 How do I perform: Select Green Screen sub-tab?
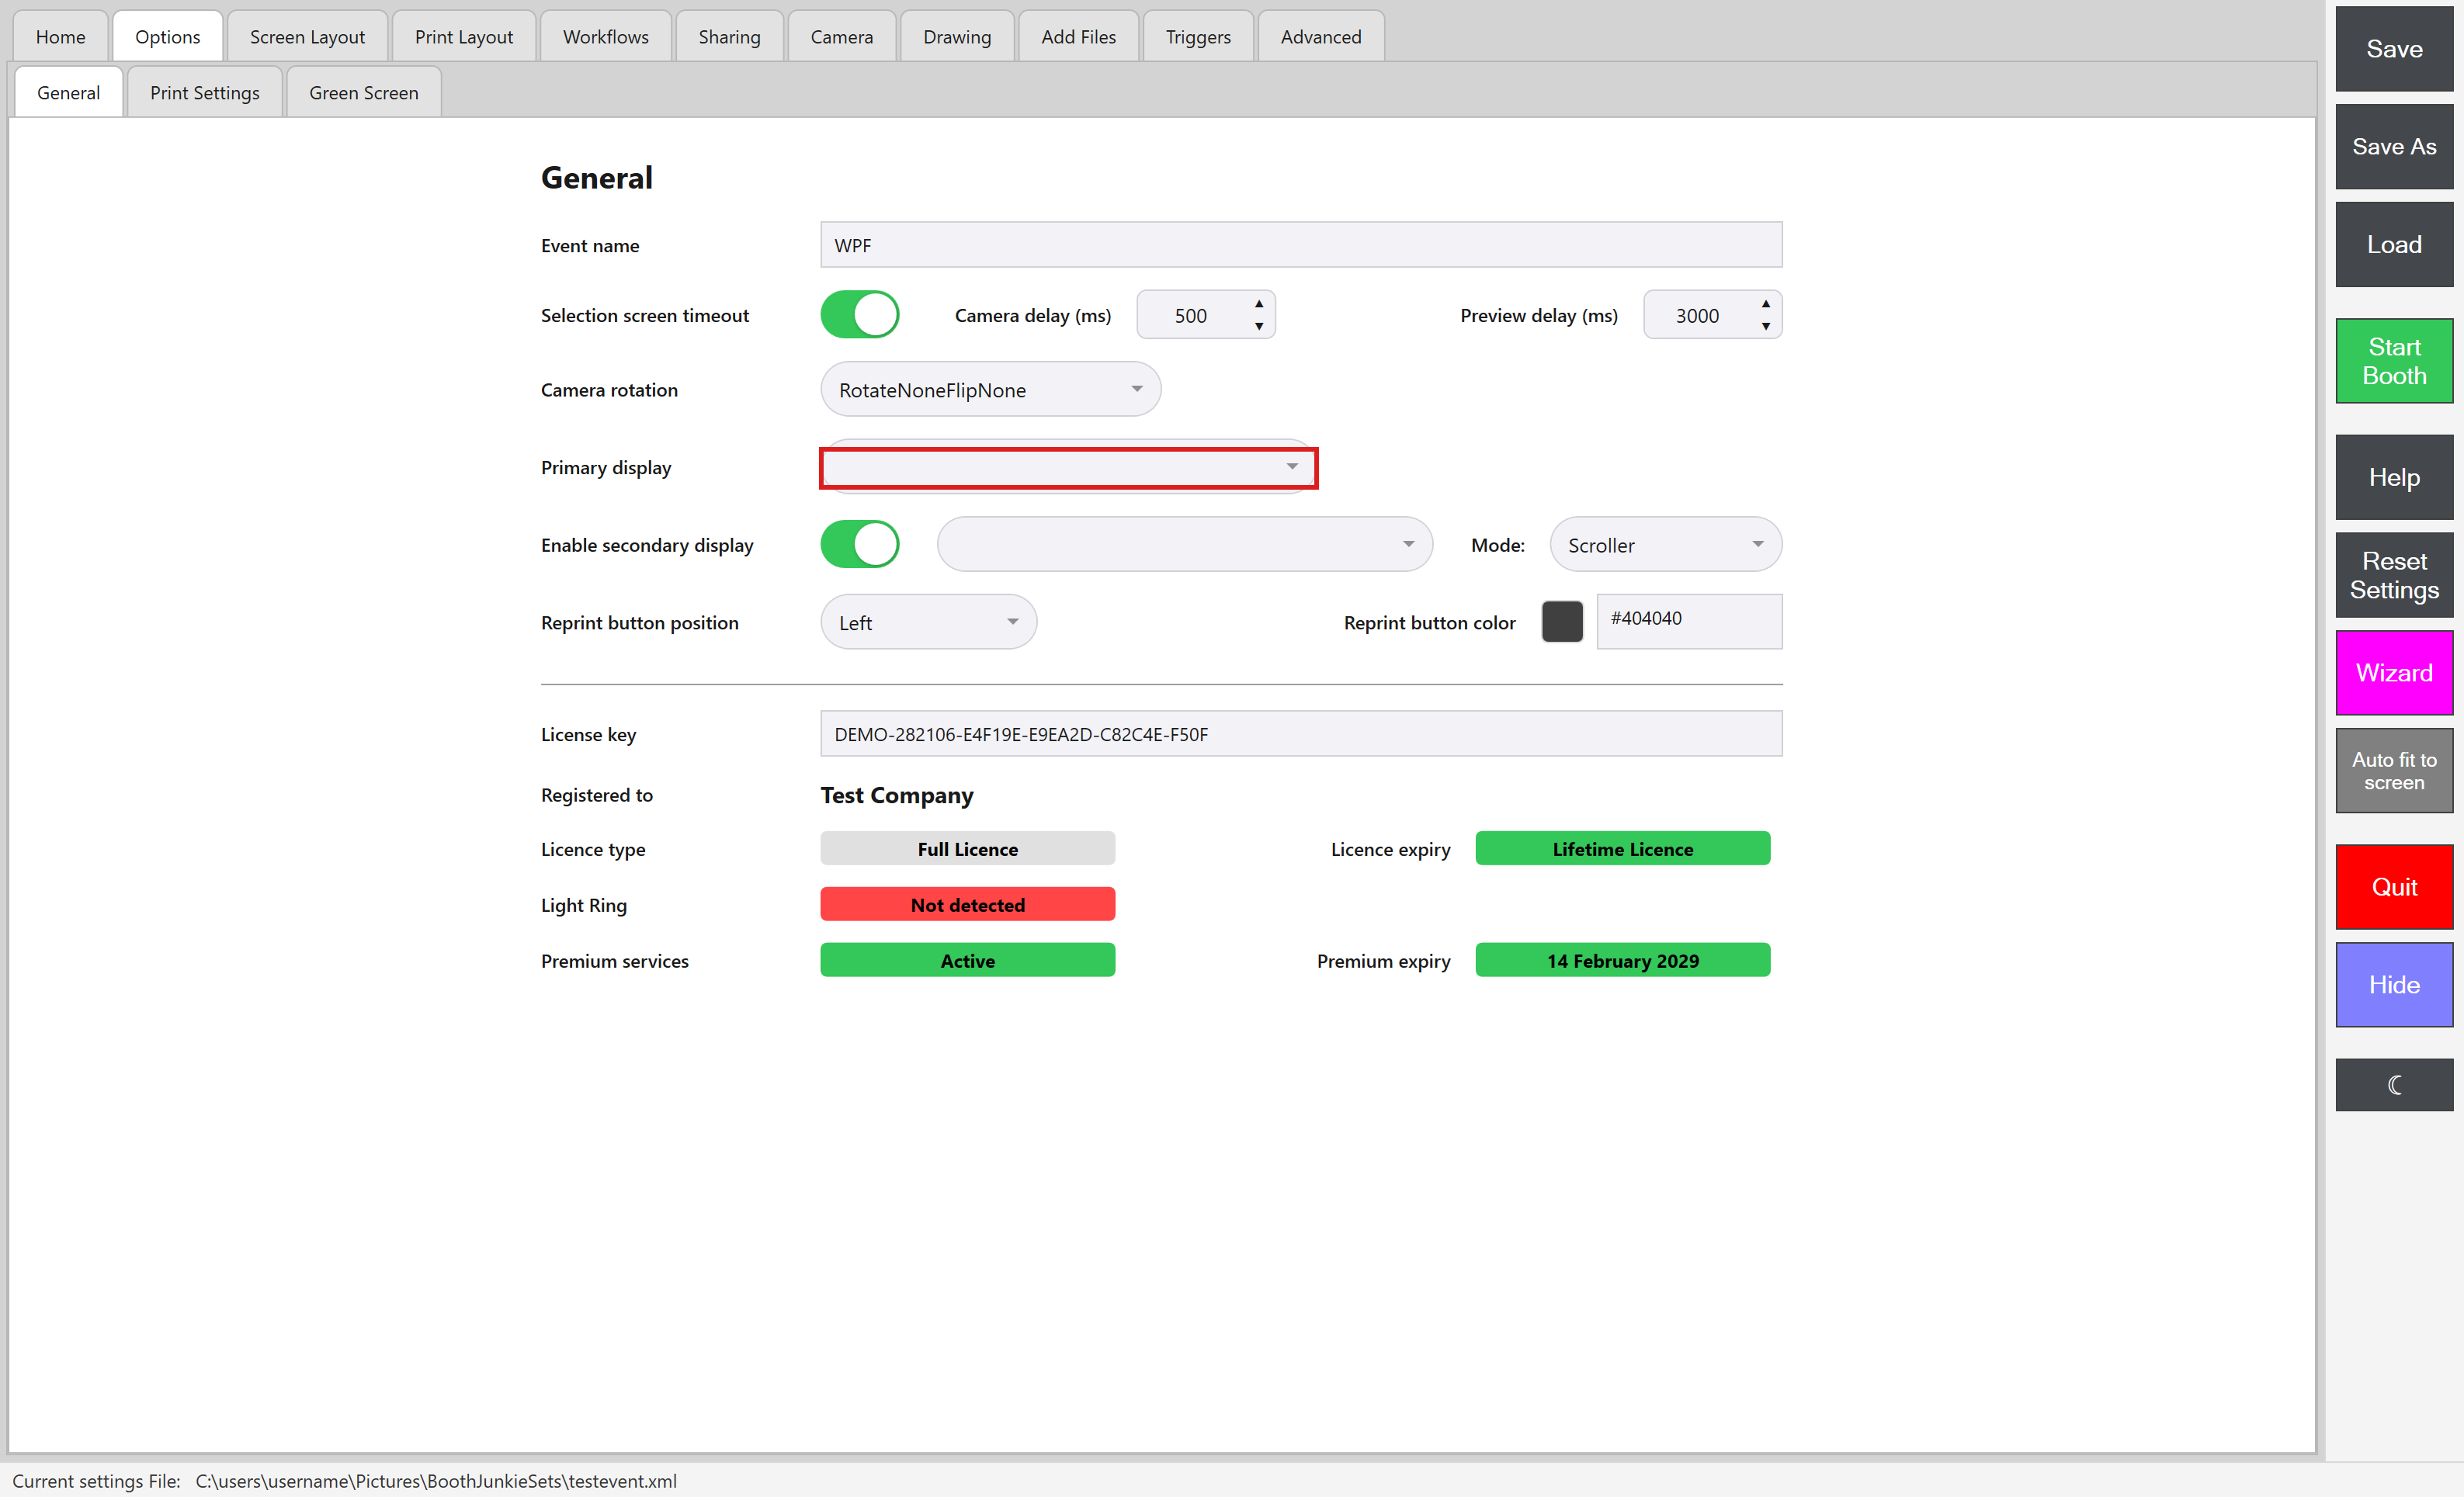click(363, 92)
